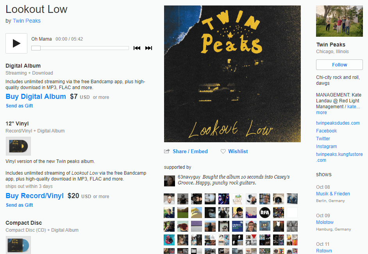The width and height of the screenshot is (368, 254).
Task: Skip to the previous track
Action: (x=137, y=48)
